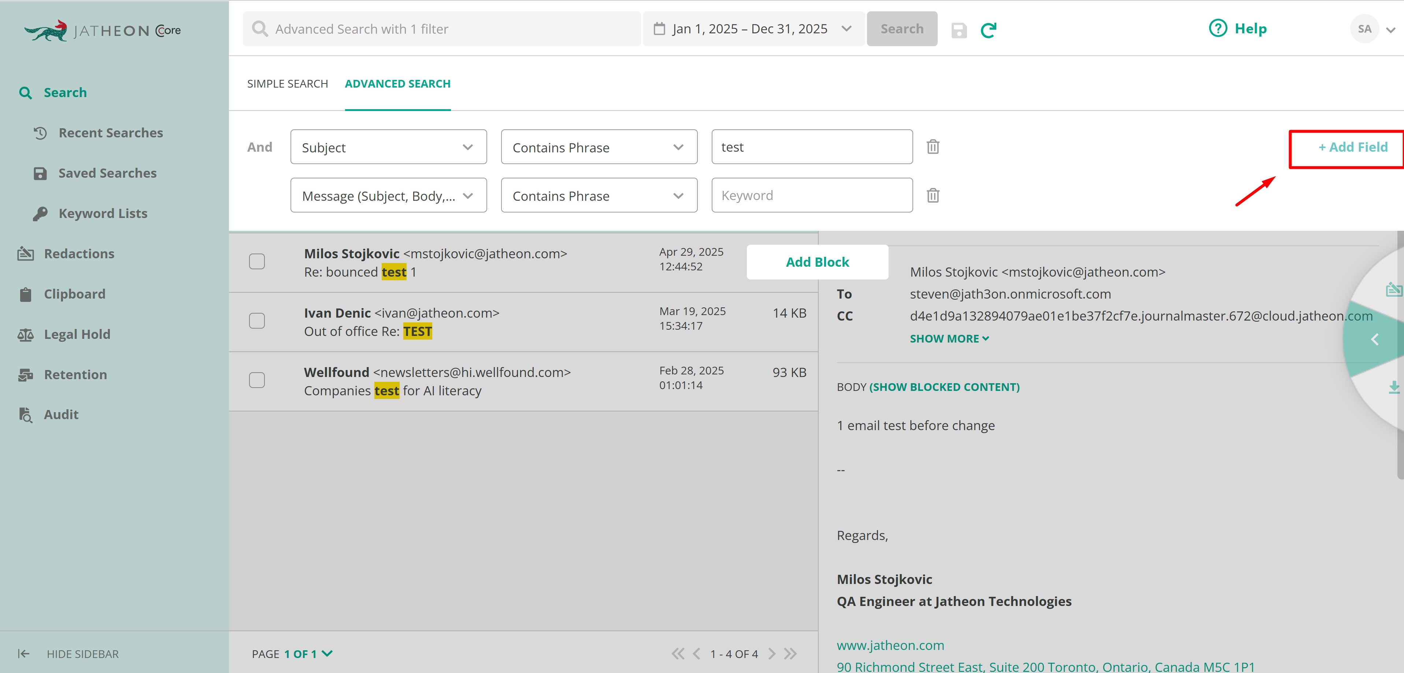Open the date range dropdown

753,29
